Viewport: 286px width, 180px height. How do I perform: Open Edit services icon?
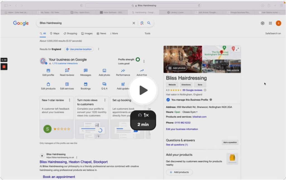(67, 84)
